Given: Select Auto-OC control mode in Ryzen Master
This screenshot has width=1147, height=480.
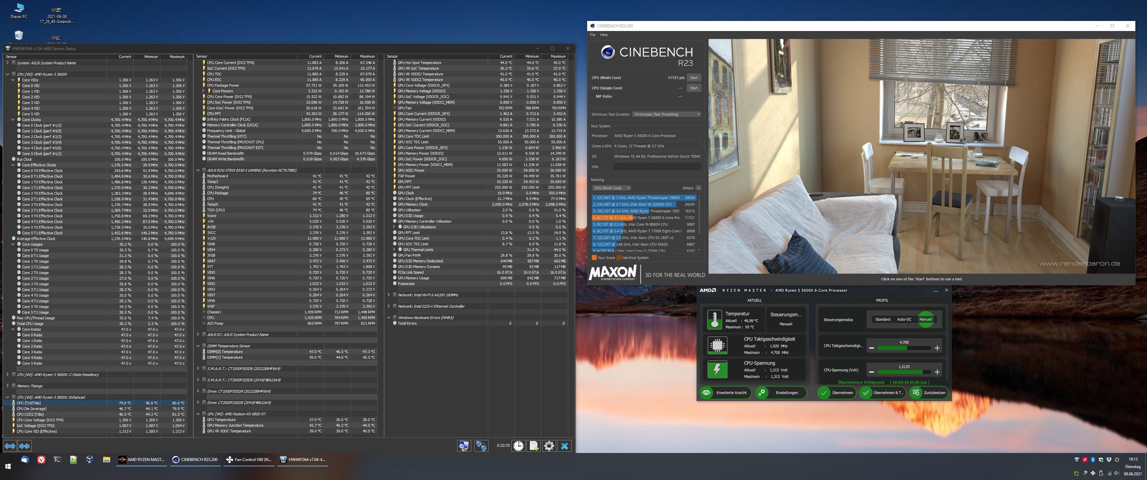Looking at the screenshot, I should pyautogui.click(x=904, y=319).
